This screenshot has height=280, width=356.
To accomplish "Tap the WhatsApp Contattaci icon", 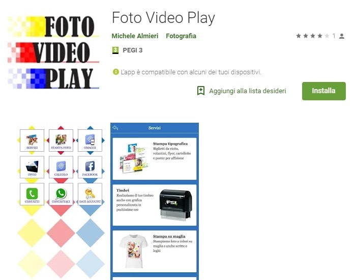I will click(x=61, y=193).
